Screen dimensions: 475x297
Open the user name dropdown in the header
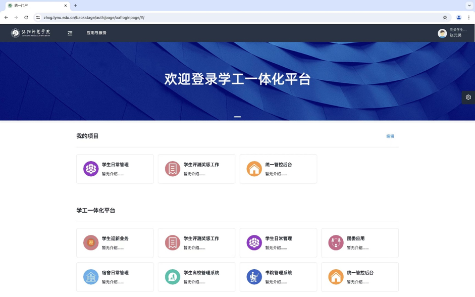[458, 33]
